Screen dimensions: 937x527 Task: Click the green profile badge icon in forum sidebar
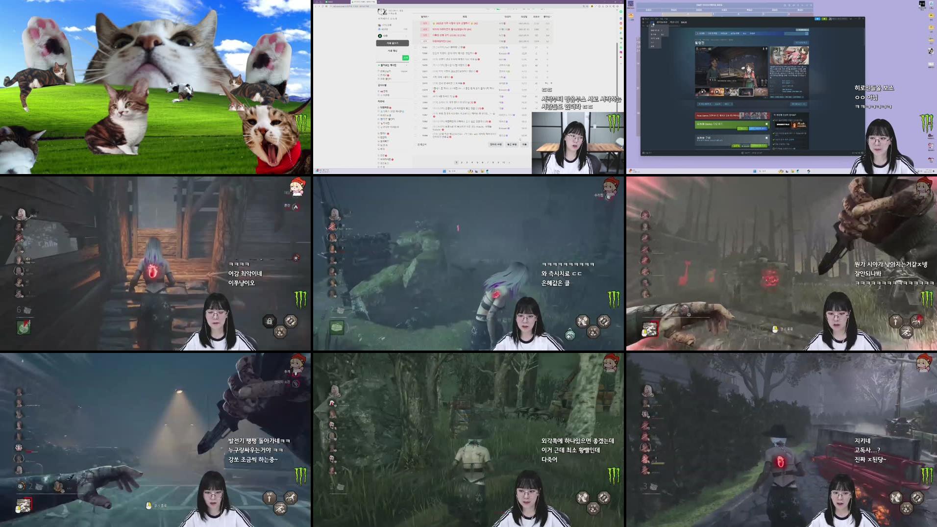click(380, 36)
